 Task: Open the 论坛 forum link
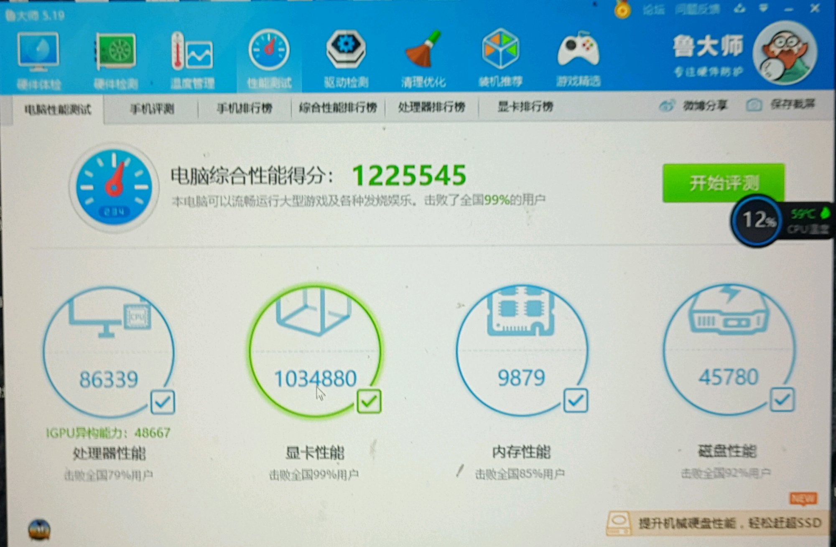coord(653,9)
